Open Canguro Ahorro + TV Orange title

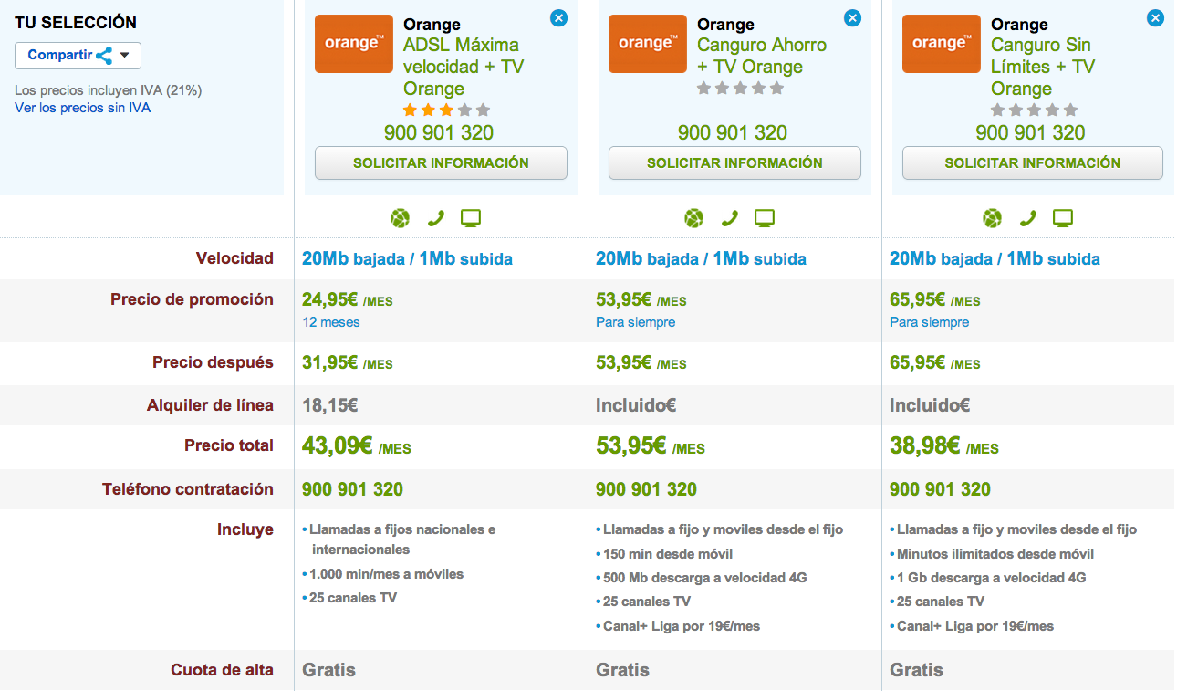(762, 56)
